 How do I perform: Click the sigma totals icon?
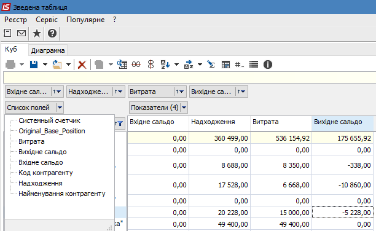(211, 65)
